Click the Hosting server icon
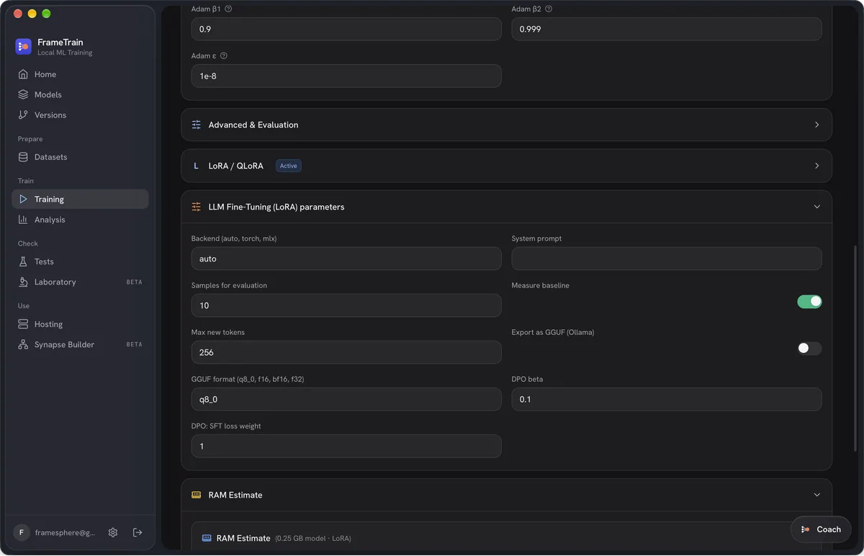The image size is (864, 556). 23,324
